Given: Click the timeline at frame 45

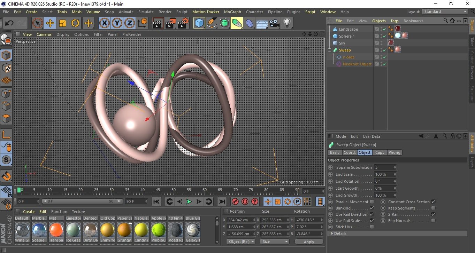Looking at the screenshot, I should 158,190.
